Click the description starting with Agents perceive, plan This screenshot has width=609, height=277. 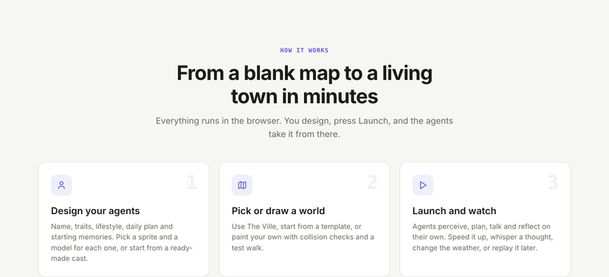tap(483, 237)
